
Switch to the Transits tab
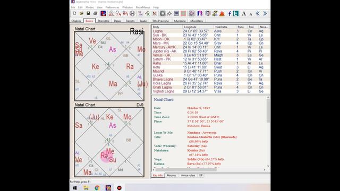click(130, 21)
